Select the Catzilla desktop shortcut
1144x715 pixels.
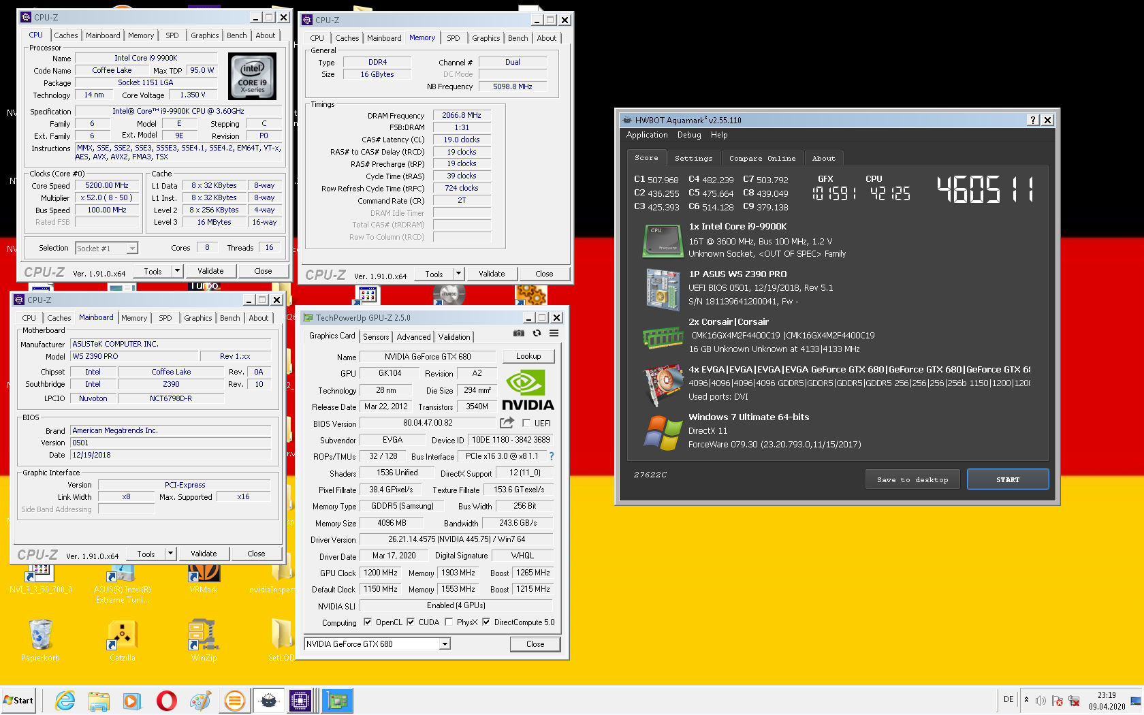pyautogui.click(x=123, y=641)
